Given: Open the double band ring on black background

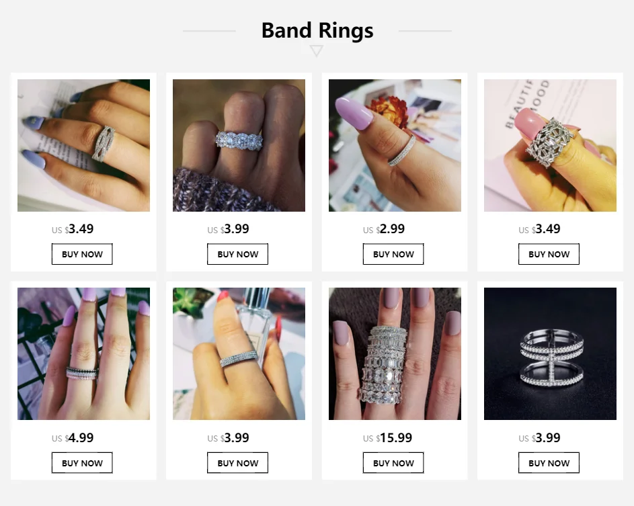Looking at the screenshot, I should pos(551,353).
